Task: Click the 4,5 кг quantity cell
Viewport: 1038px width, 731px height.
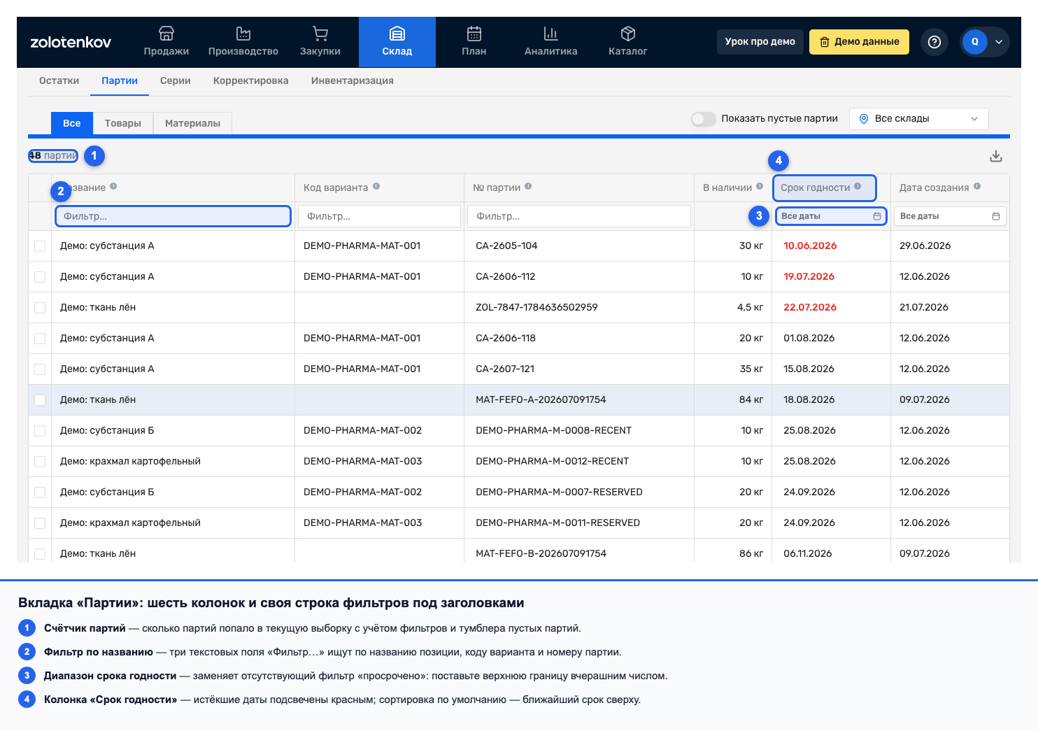Action: (750, 308)
